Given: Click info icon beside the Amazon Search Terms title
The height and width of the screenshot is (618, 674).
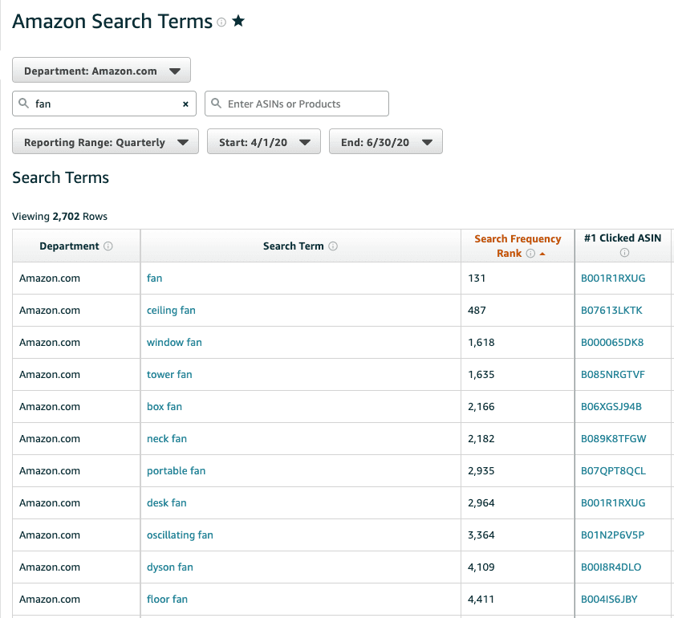Looking at the screenshot, I should click(x=221, y=22).
